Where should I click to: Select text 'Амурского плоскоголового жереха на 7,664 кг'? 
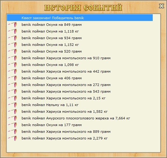[x=88, y=118]
